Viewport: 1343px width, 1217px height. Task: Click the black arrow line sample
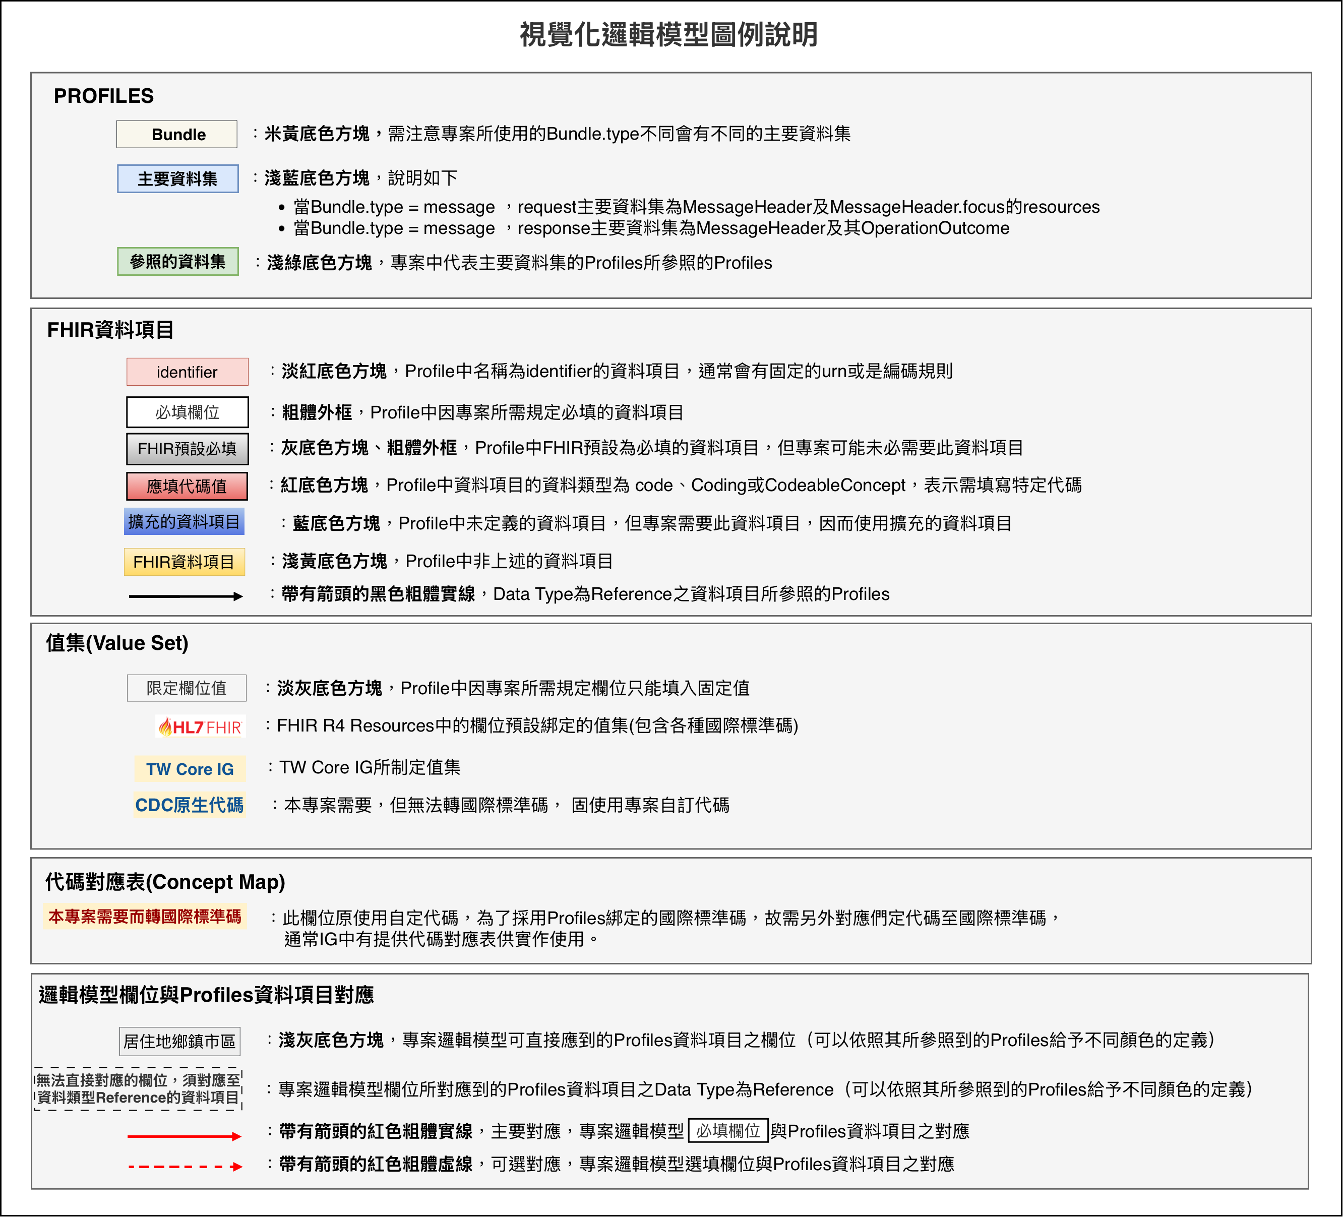pyautogui.click(x=186, y=596)
